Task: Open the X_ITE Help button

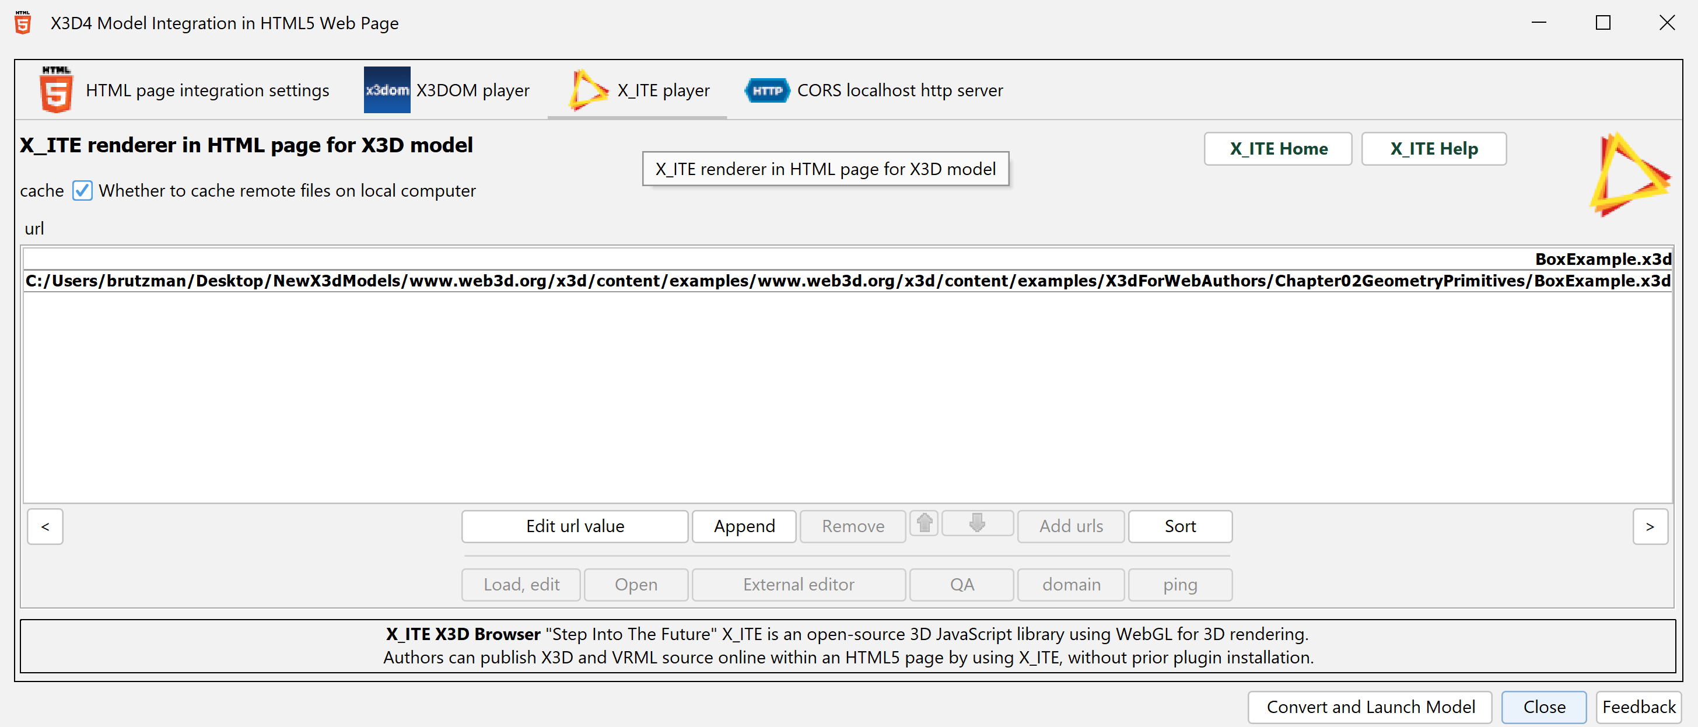Action: click(1434, 148)
